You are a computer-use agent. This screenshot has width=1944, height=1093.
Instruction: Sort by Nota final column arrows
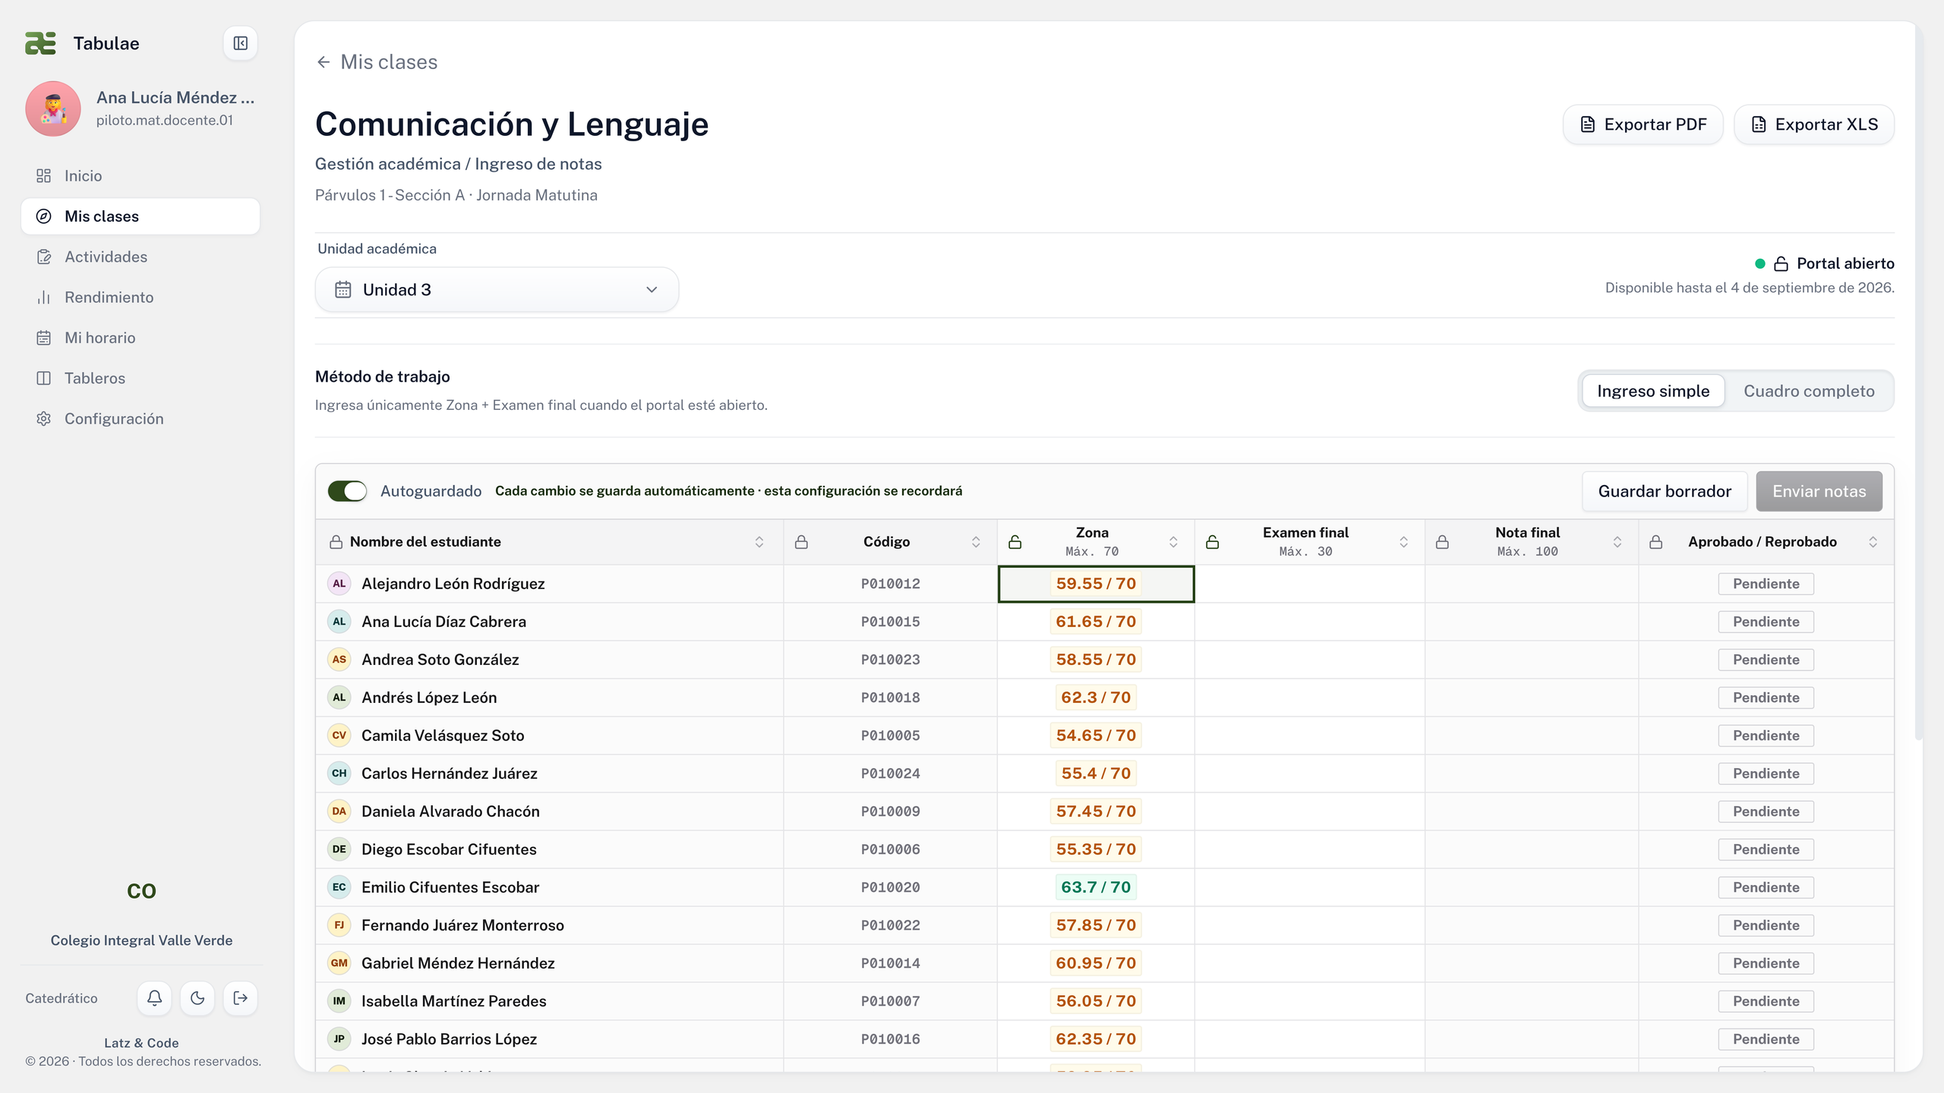(x=1617, y=542)
